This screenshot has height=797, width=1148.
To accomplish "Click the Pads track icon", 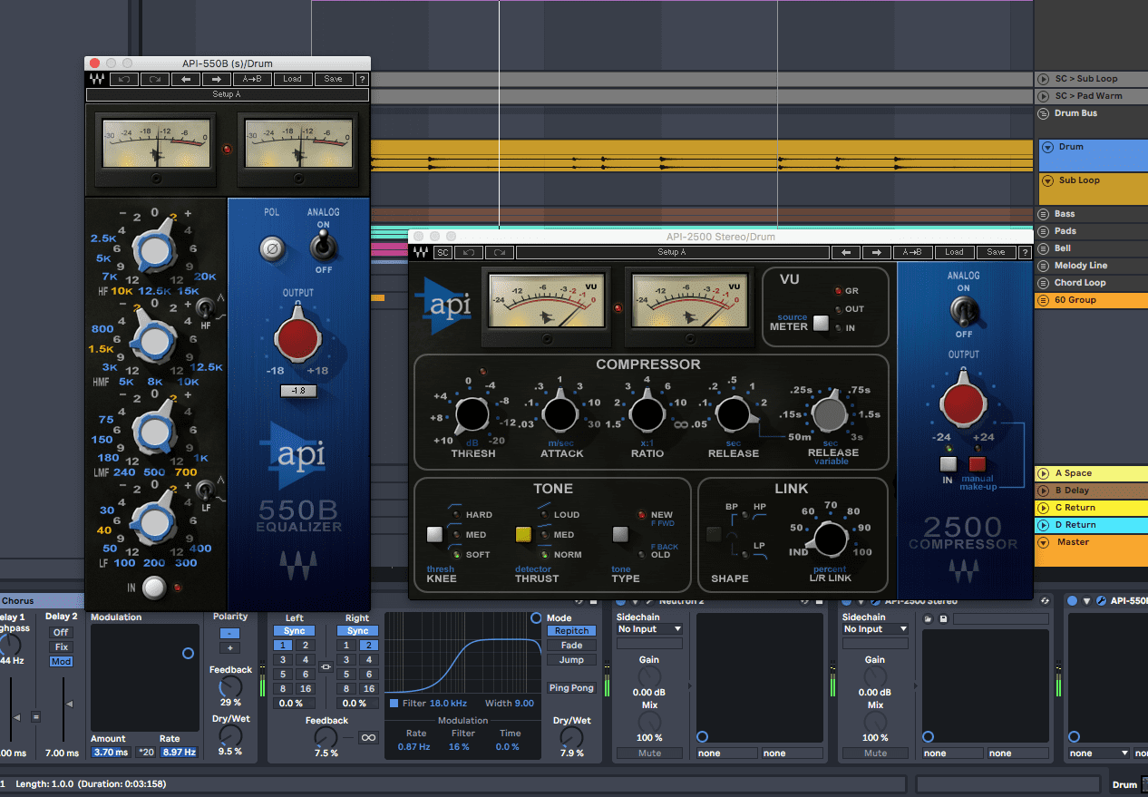I will click(x=1044, y=231).
